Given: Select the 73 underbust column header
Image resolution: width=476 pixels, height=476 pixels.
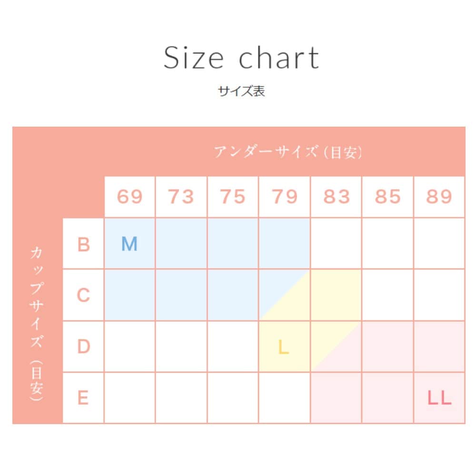Looking at the screenshot, I should tap(181, 197).
